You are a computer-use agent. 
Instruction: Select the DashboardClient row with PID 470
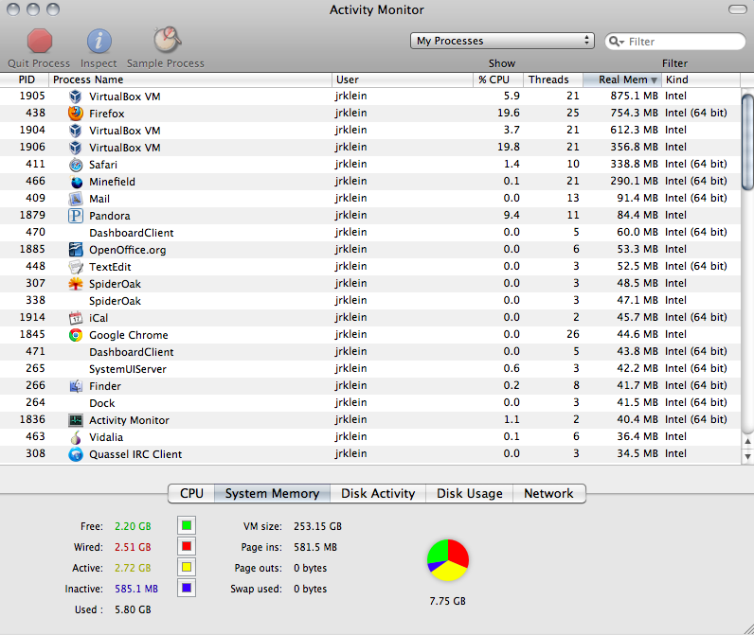coord(370,233)
